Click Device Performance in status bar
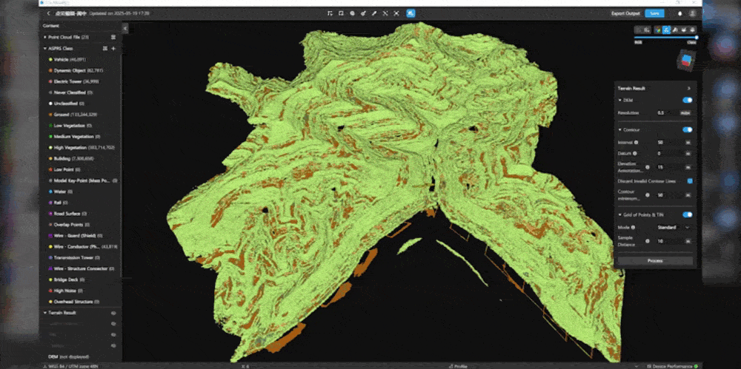 (672, 366)
